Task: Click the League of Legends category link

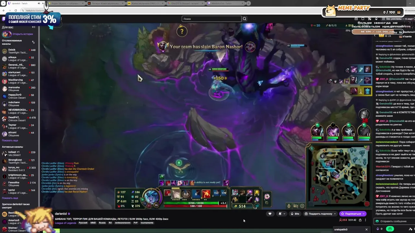Action: click(65, 223)
